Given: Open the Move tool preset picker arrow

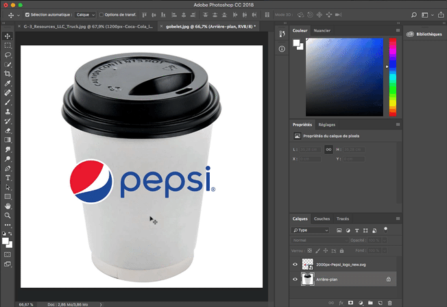Looking at the screenshot, I should pyautogui.click(x=19, y=15).
